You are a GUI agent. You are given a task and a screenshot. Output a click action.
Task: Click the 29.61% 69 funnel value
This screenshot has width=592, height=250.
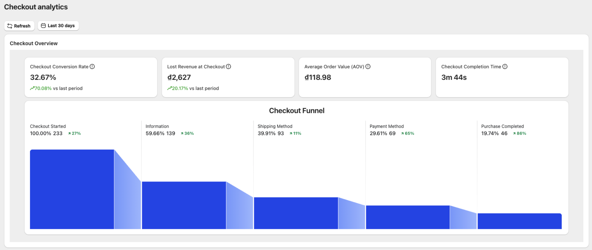coord(383,134)
